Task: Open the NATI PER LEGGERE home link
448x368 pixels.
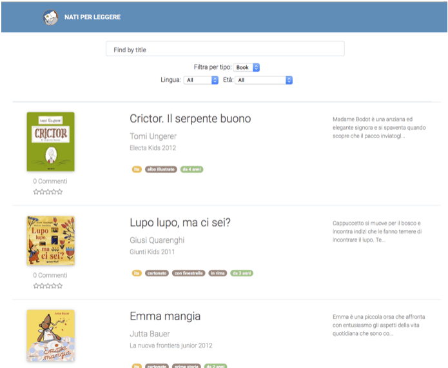Action: tap(93, 17)
